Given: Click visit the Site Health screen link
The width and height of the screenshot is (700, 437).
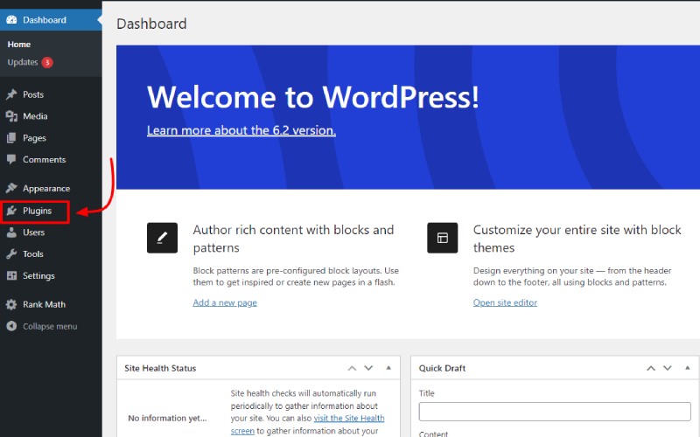Looking at the screenshot, I should [x=349, y=419].
